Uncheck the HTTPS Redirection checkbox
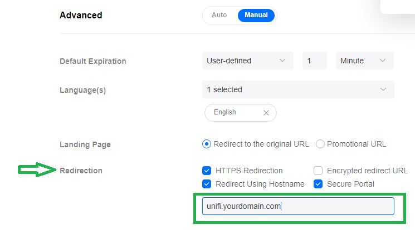Screen dimensions: 415x230 (x=207, y=171)
